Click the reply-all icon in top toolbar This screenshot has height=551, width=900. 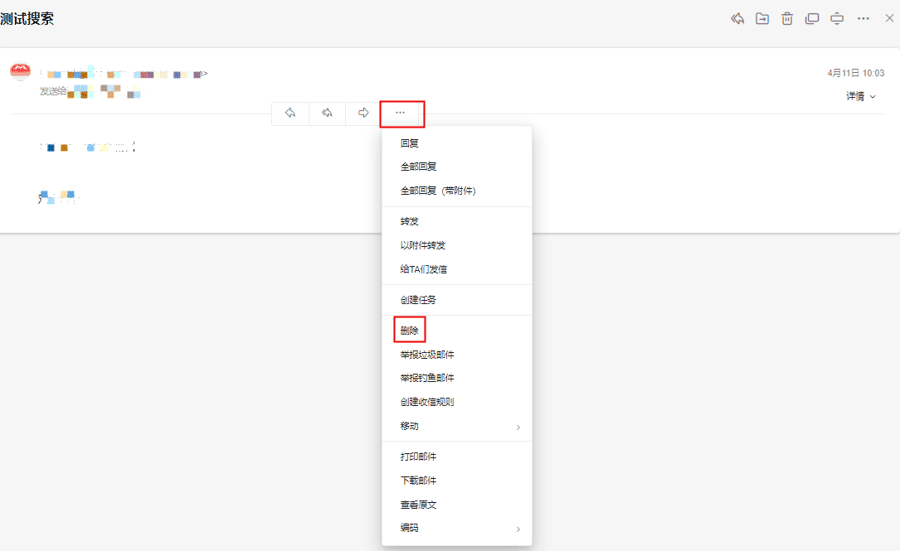pyautogui.click(x=737, y=19)
